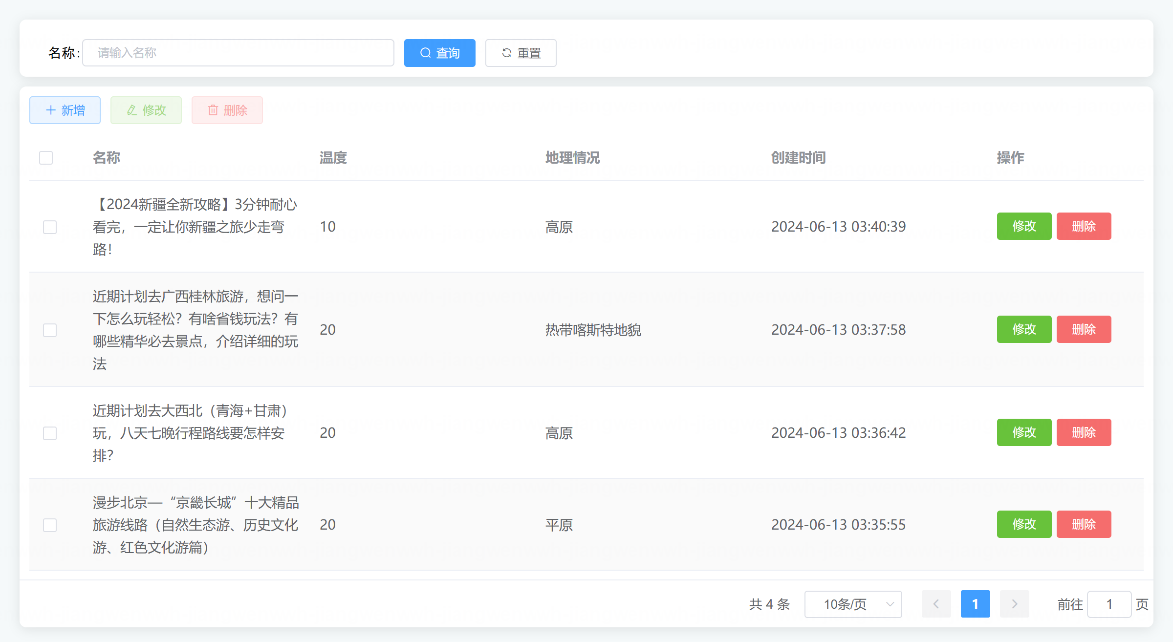This screenshot has width=1173, height=642.
Task: Click red 删除 for the 桂林 row
Action: click(1084, 329)
